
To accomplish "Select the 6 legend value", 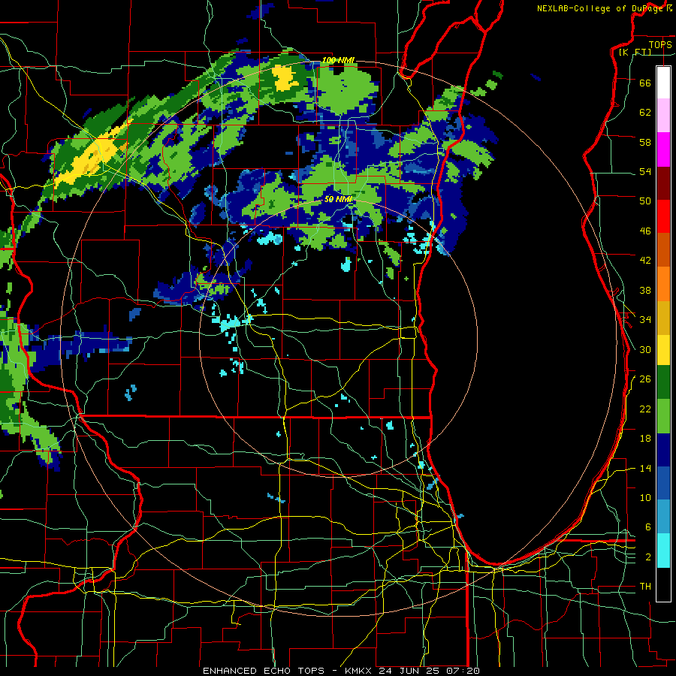I will 648,527.
